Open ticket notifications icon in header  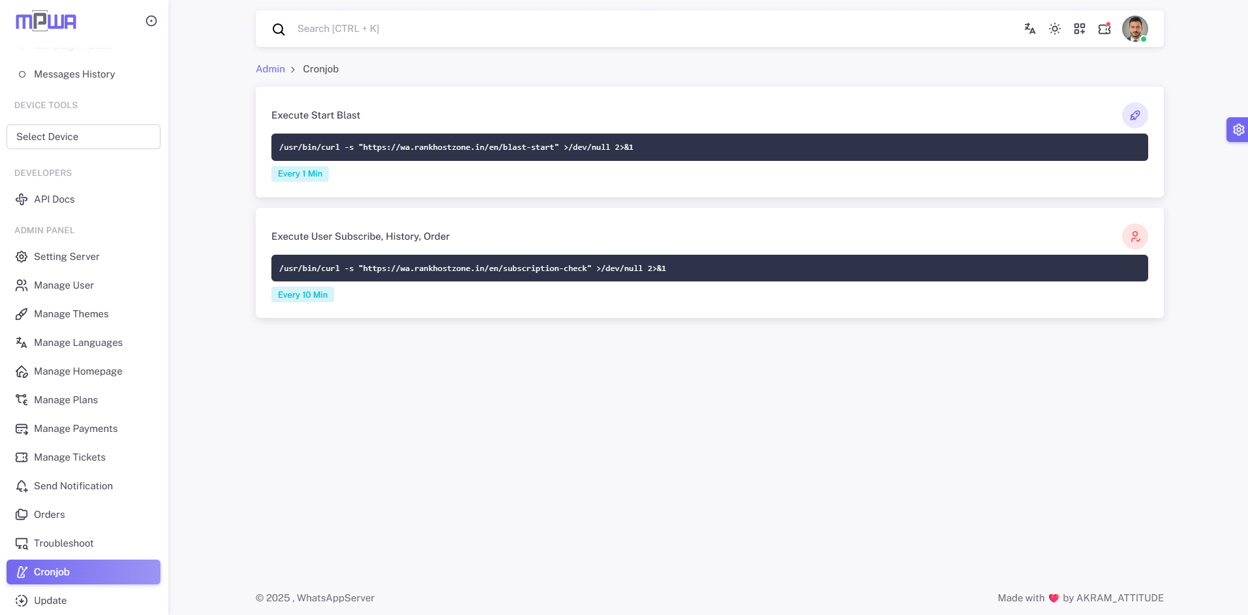[x=1104, y=29]
